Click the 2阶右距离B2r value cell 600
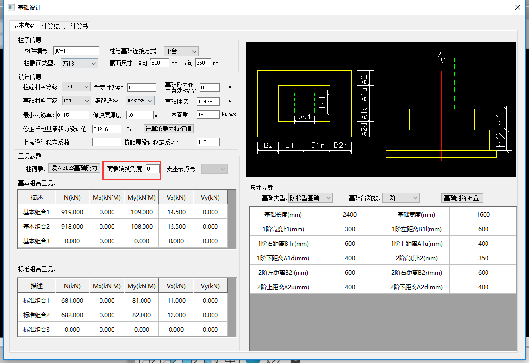This screenshot has width=529, height=363. pos(483,273)
